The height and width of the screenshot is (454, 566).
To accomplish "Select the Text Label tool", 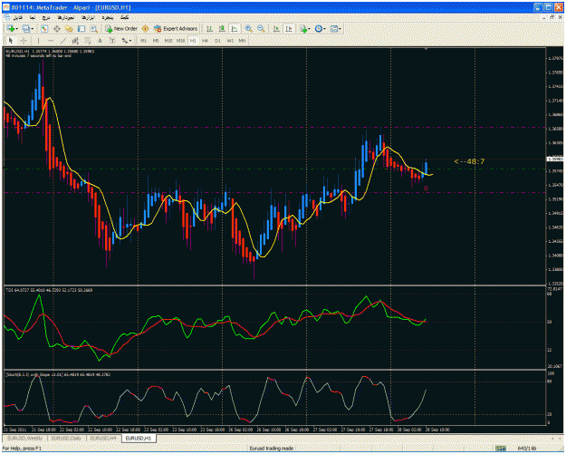I will pos(112,41).
